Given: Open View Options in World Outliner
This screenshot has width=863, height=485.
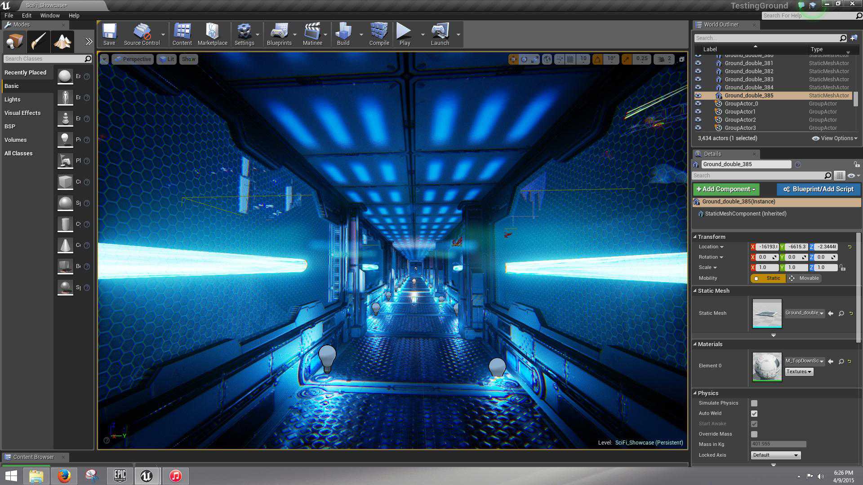Looking at the screenshot, I should point(835,138).
